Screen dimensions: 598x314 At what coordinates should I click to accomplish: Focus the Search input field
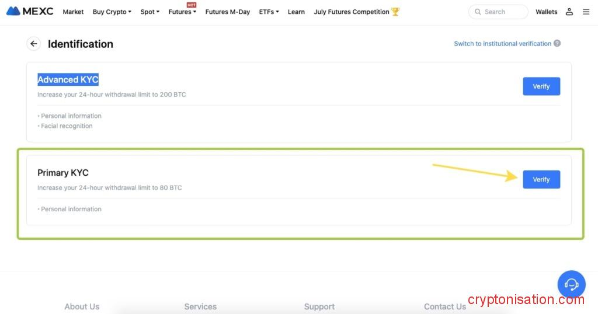(503, 12)
